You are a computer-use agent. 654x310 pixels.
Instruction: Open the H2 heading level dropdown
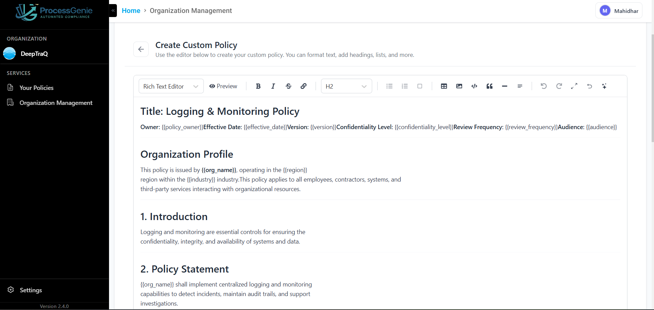pyautogui.click(x=347, y=86)
